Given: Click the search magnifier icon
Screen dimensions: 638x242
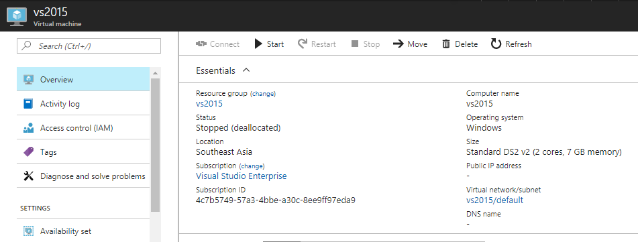Looking at the screenshot, I should (27, 46).
